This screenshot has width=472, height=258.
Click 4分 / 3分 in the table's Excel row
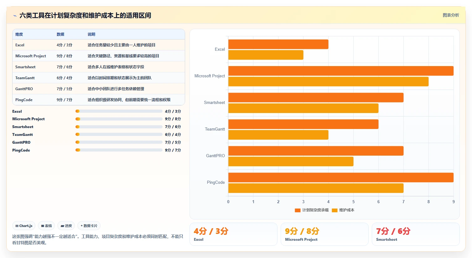click(x=65, y=45)
